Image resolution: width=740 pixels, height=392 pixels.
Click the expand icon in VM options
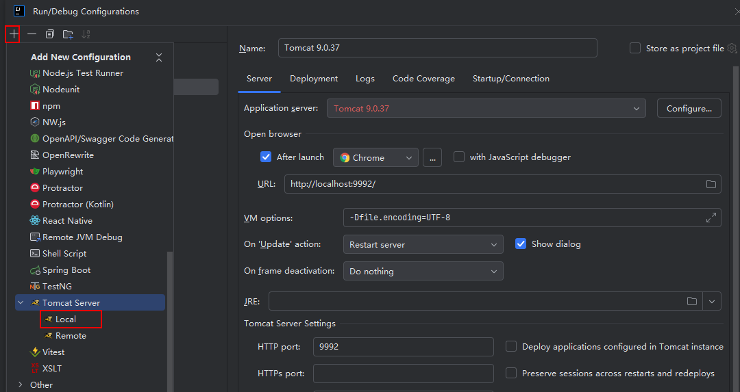[711, 218]
